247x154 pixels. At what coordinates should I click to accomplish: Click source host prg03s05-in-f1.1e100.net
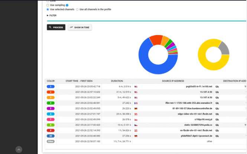point(199,86)
